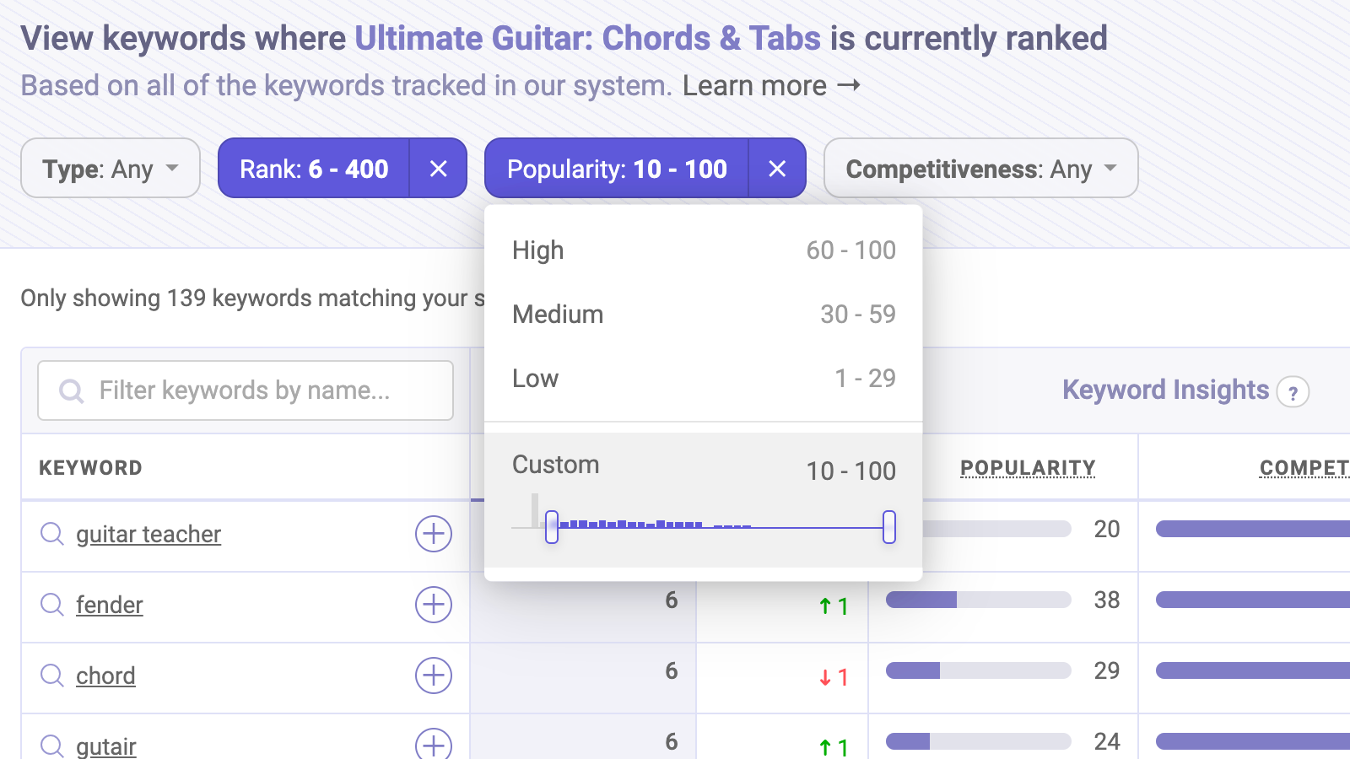Add the guitar teacher keyword with plus icon
The width and height of the screenshot is (1350, 759).
(x=434, y=534)
